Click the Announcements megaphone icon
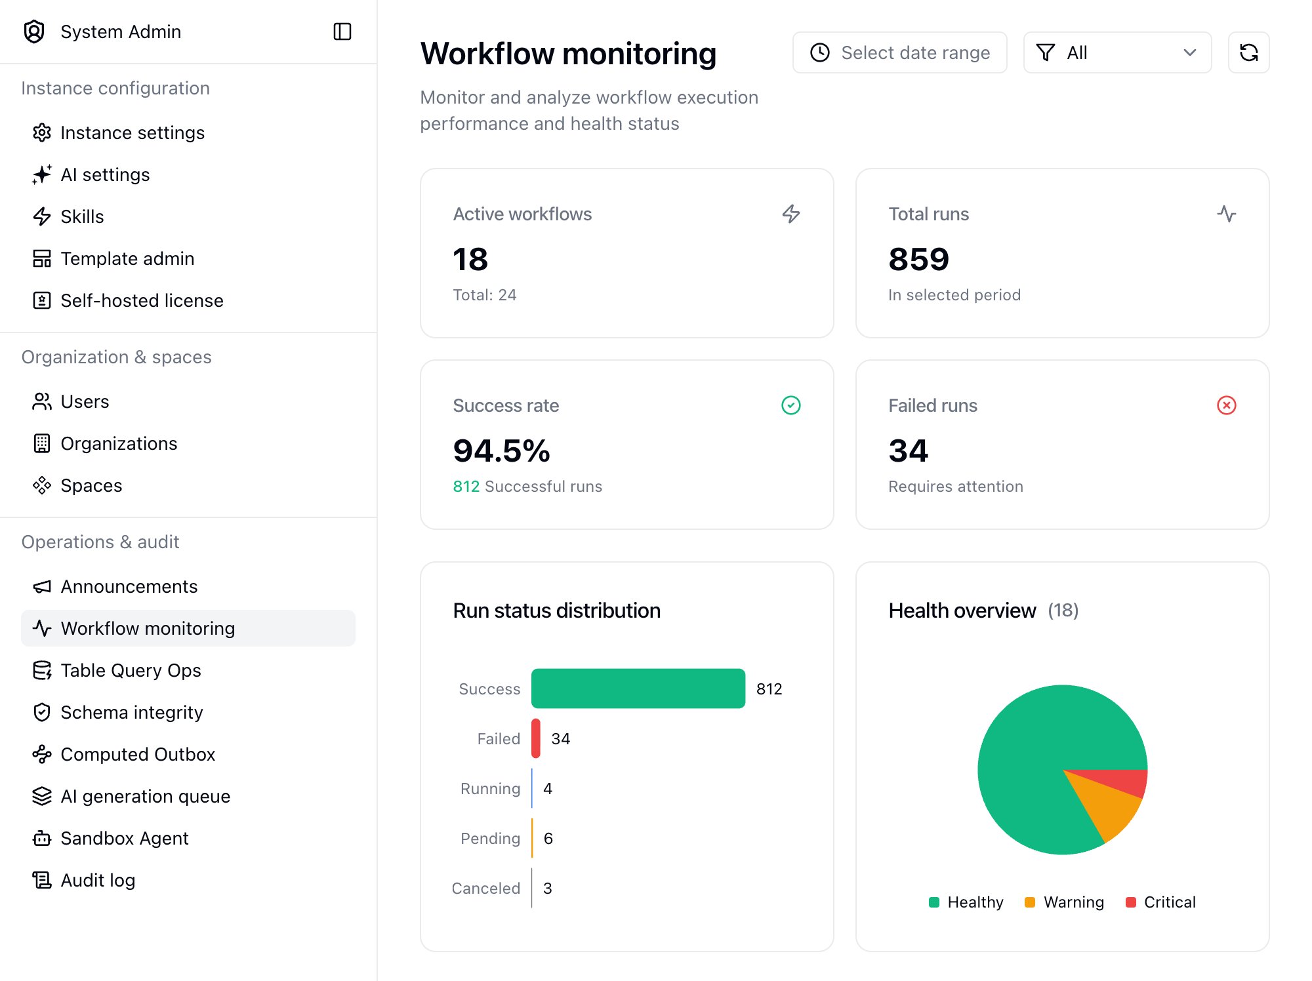 pos(42,586)
